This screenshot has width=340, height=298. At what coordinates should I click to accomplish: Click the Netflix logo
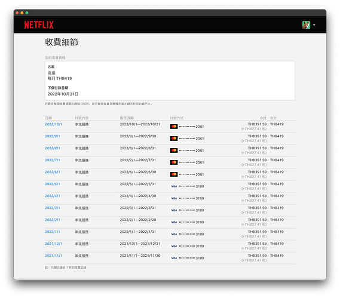pos(39,24)
